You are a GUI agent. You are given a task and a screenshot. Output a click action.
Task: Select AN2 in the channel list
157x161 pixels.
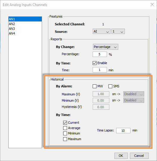[x=25, y=24]
